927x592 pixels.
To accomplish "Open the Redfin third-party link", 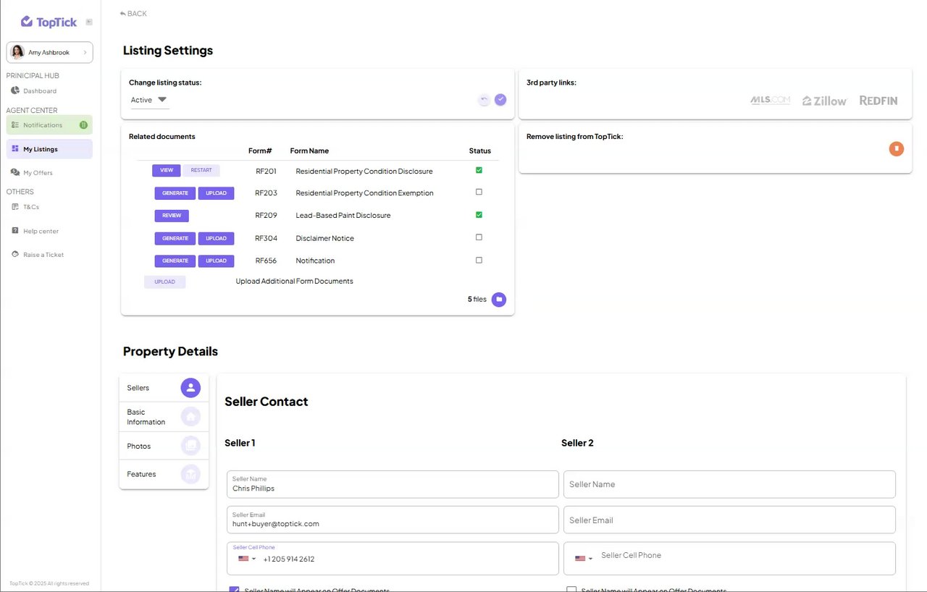I will point(878,101).
